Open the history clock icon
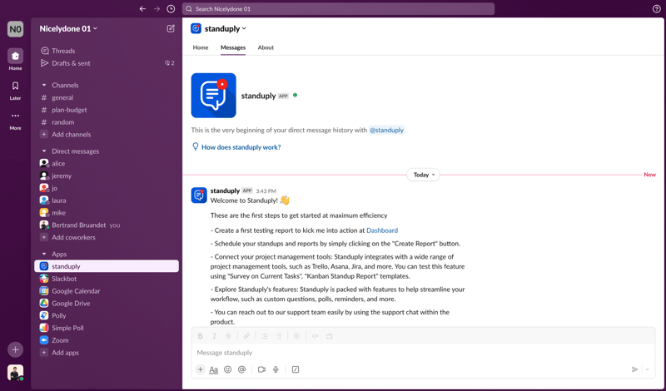 click(x=171, y=9)
